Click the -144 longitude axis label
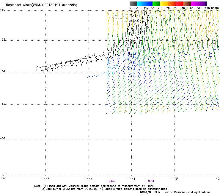 point(89,179)
